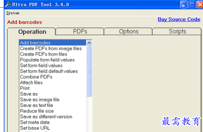This screenshot has height=132, width=203.
Task: Click the wrench app icon in title bar
Action: [8, 4]
